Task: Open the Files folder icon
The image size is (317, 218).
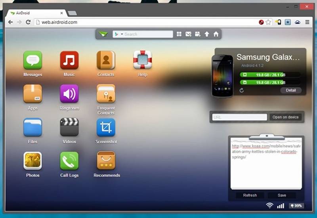Action: tap(32, 127)
